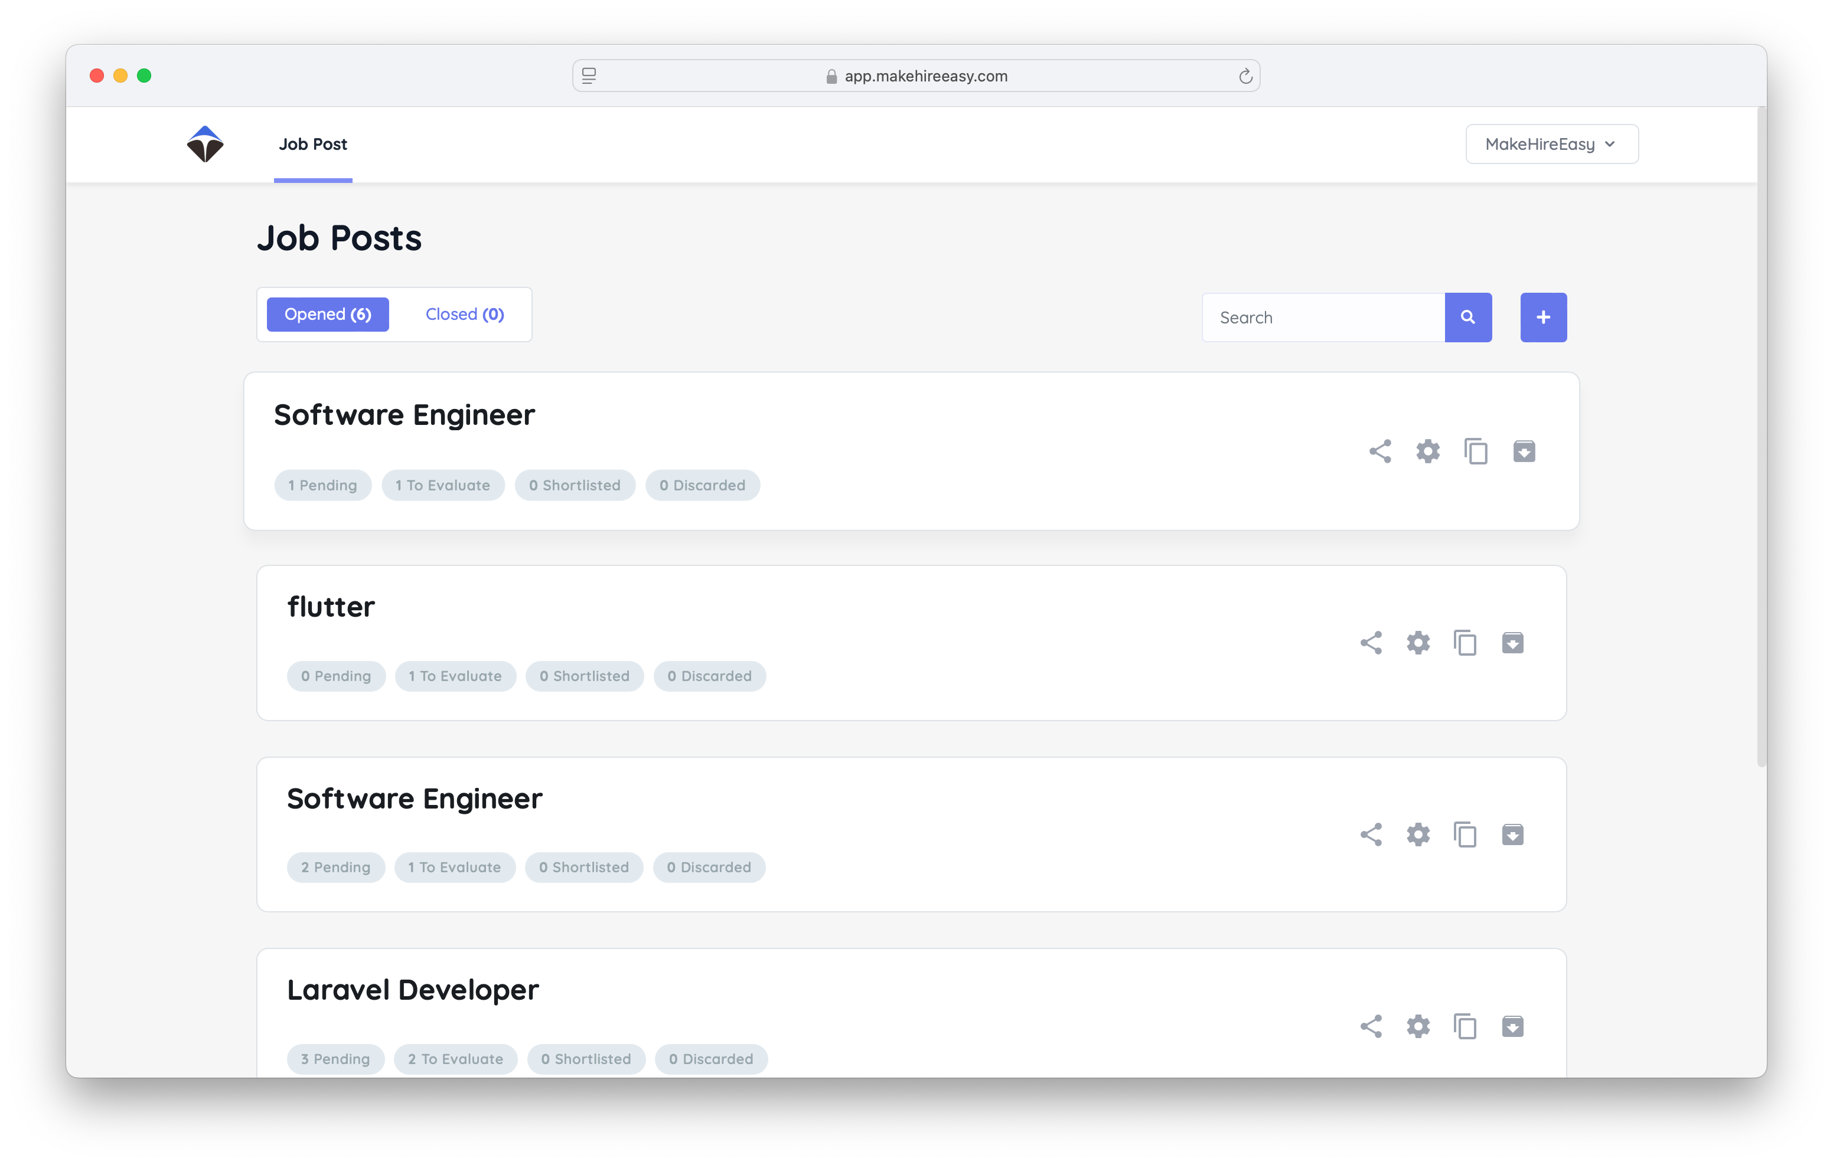Viewport: 1833px width, 1165px height.
Task: Expand the MakeHireEasy account dropdown
Action: pyautogui.click(x=1551, y=144)
